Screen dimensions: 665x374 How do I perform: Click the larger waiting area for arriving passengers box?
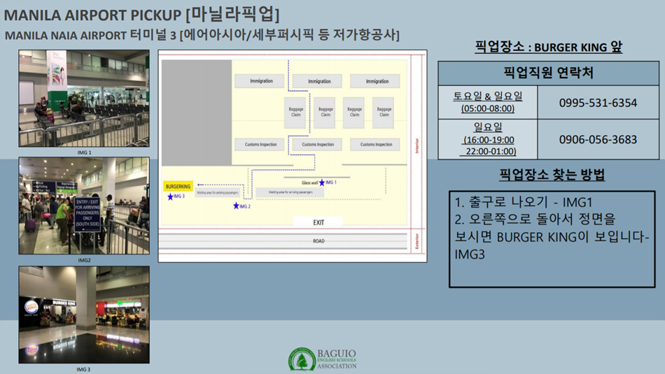point(290,192)
